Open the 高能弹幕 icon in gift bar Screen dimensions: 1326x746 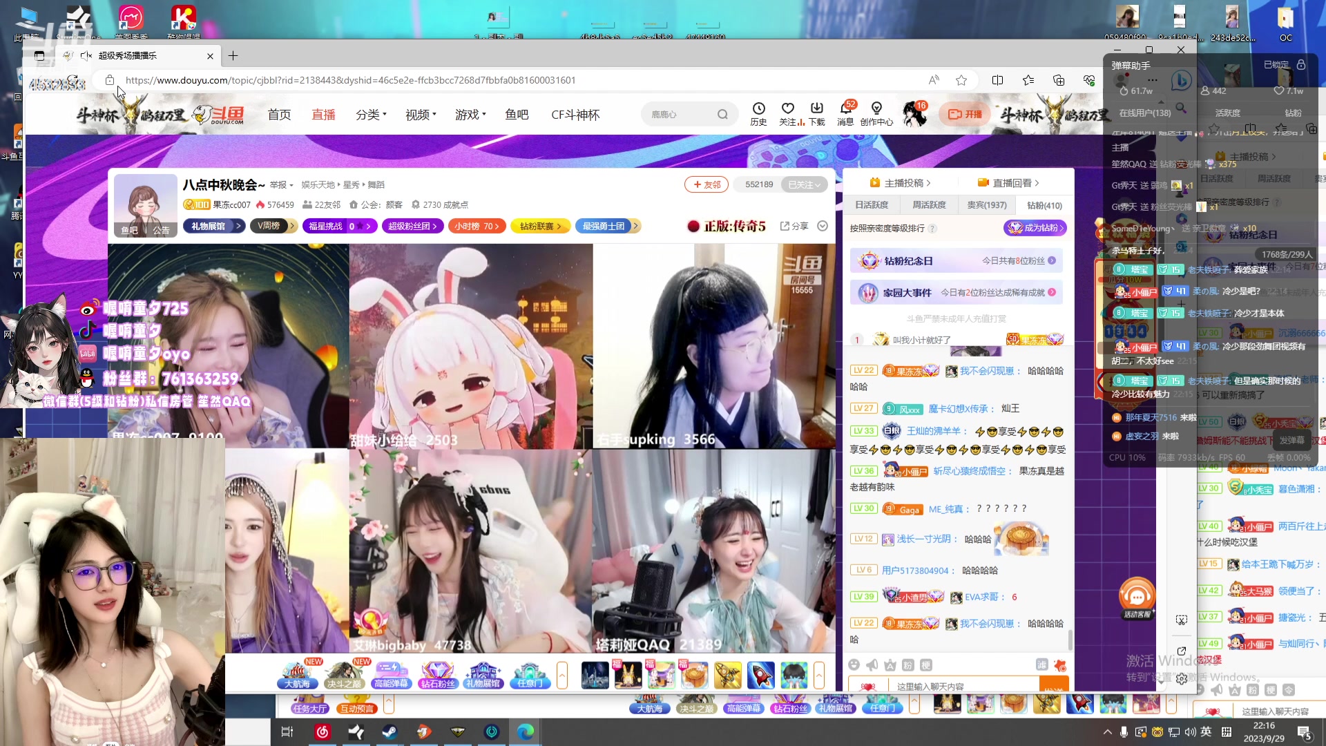coord(390,675)
